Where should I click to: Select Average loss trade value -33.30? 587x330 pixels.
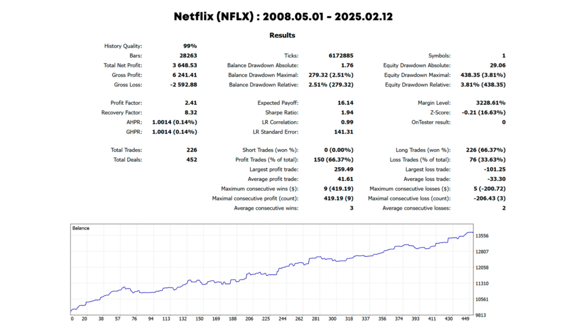tap(496, 179)
